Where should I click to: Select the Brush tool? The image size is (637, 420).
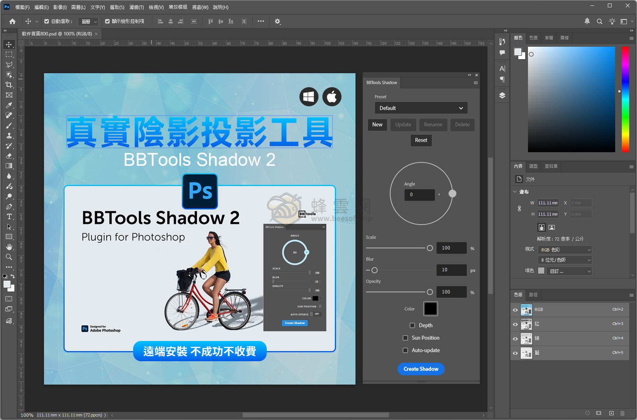click(9, 125)
